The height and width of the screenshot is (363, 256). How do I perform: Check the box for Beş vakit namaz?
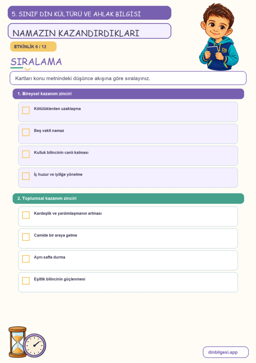pyautogui.click(x=26, y=133)
